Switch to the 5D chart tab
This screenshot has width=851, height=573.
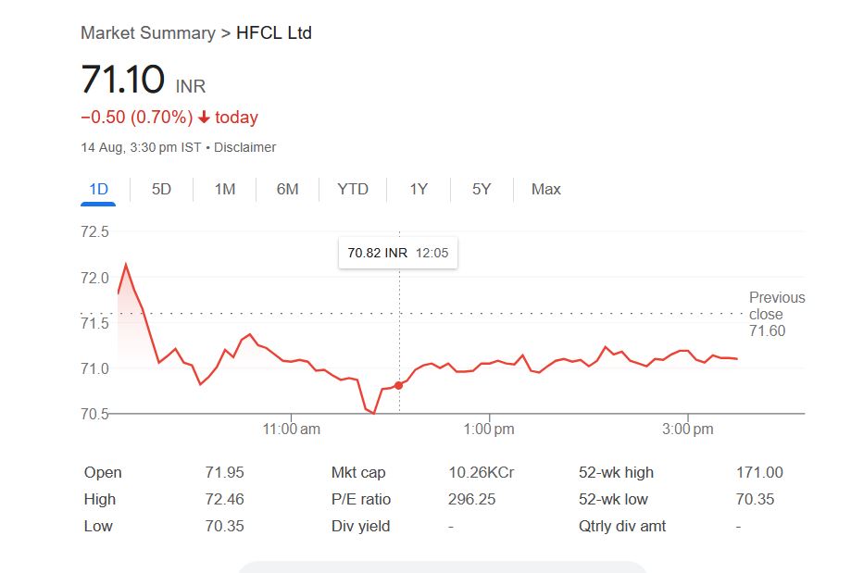[x=161, y=190]
